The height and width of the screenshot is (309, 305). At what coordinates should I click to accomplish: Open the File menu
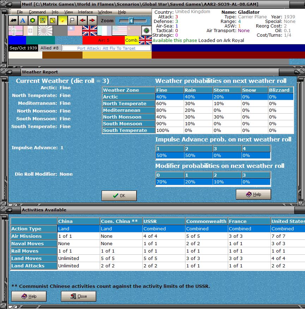(x=20, y=12)
